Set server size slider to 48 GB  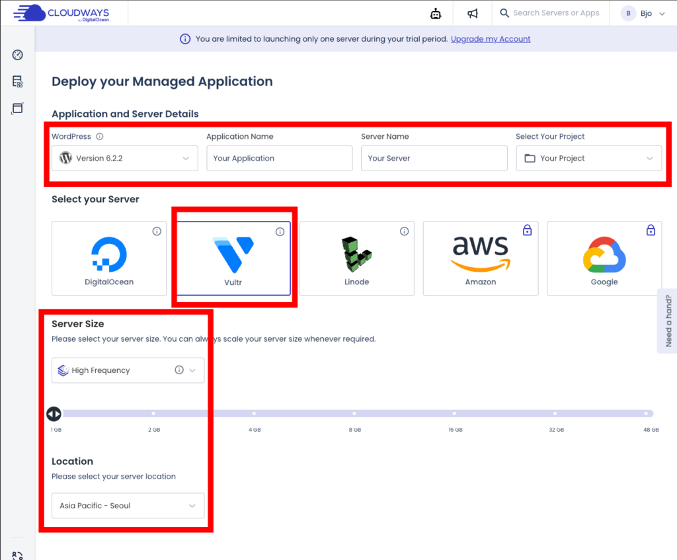(x=647, y=414)
